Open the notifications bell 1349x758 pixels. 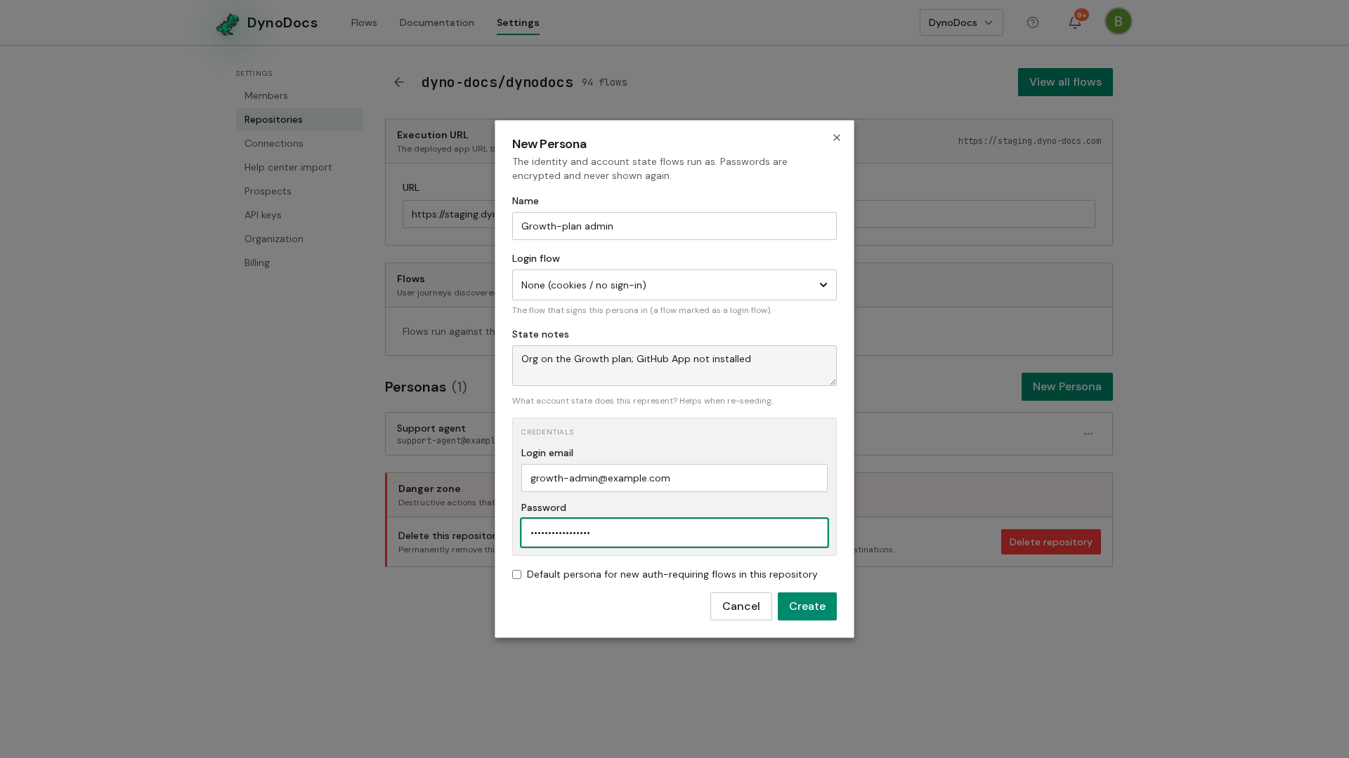1074,22
